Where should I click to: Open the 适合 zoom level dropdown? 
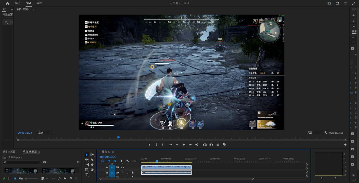[45, 133]
